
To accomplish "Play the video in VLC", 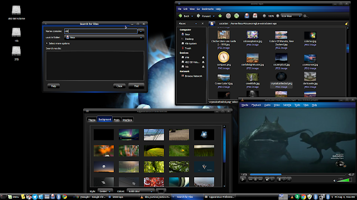I will point(243,179).
